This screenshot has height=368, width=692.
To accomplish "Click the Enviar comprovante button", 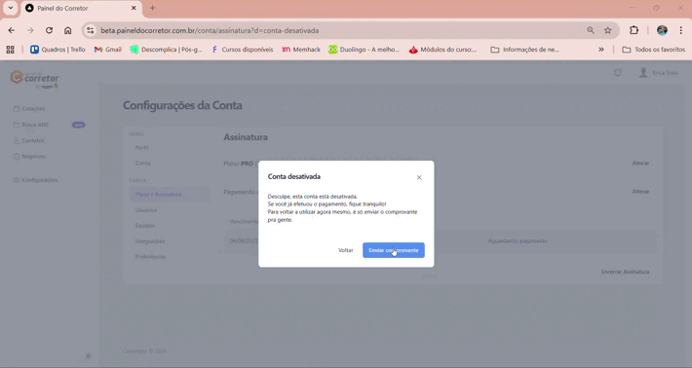I will tap(394, 250).
